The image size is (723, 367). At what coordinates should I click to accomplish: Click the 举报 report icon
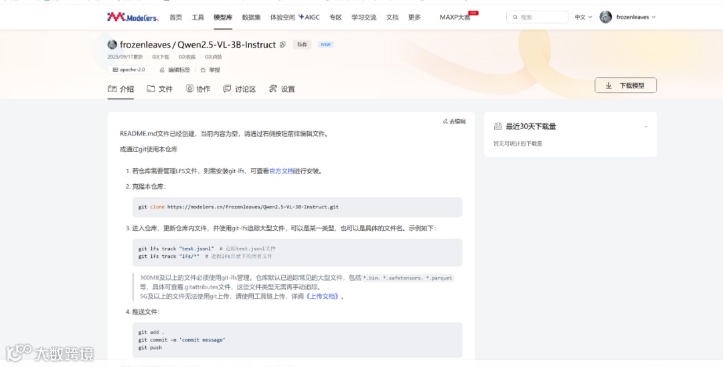[203, 70]
